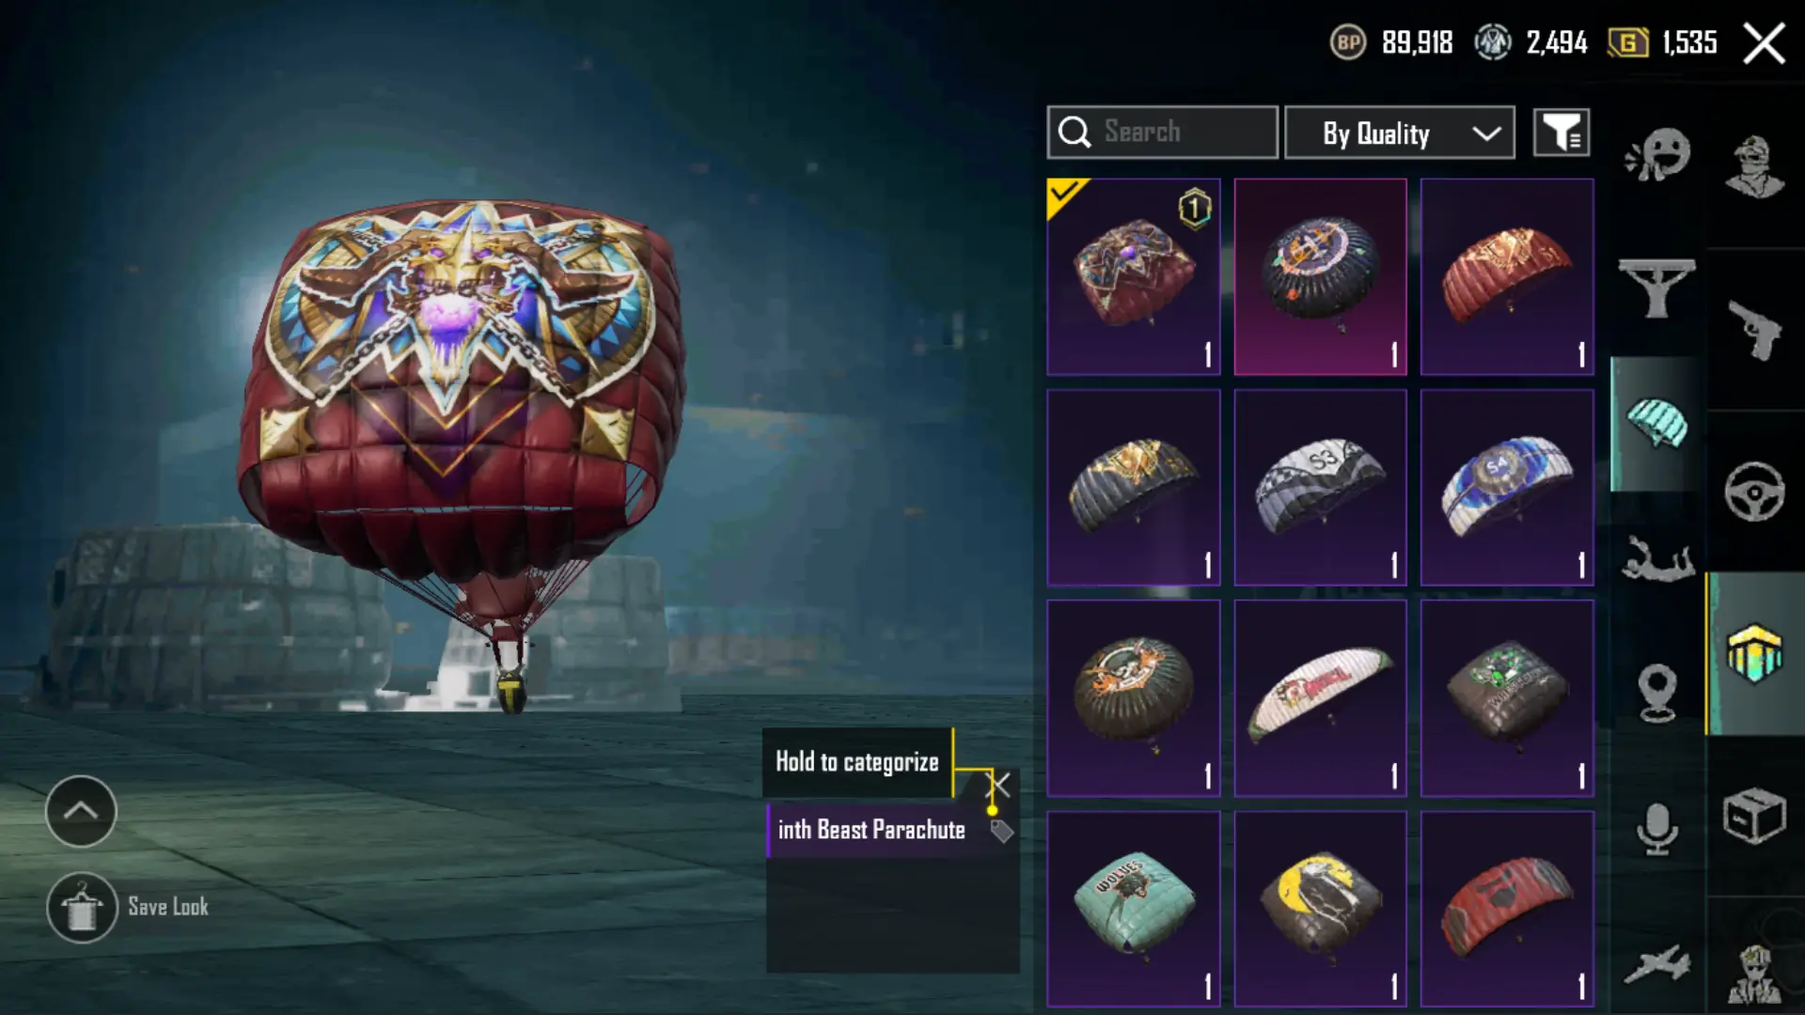1805x1015 pixels.
Task: Click Save Look button
Action: [129, 908]
